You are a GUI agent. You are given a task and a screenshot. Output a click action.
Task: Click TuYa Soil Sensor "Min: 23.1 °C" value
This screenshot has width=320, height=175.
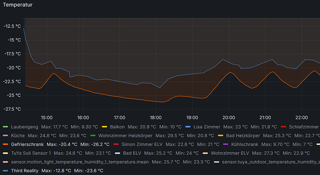pos(98,153)
